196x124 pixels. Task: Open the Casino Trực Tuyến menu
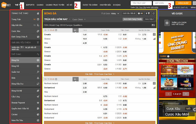click(55, 5)
